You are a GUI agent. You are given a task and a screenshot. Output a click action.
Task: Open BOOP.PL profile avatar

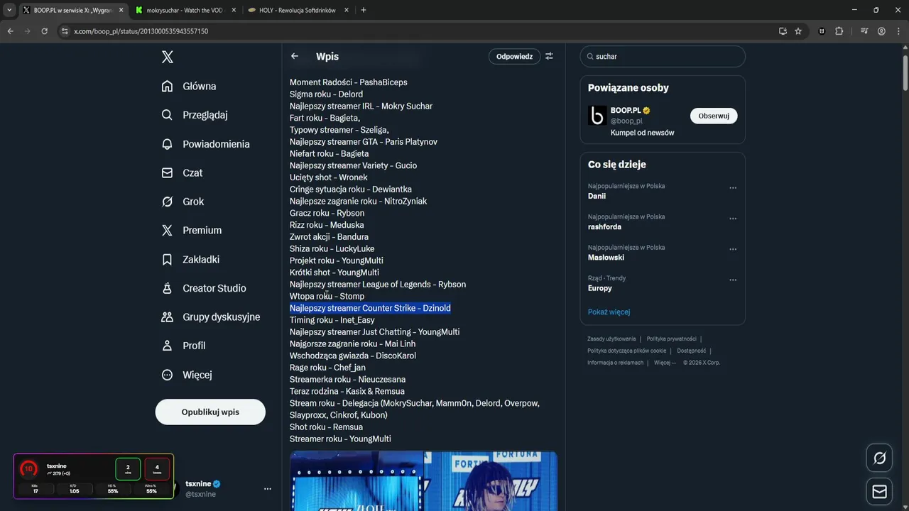pos(597,116)
